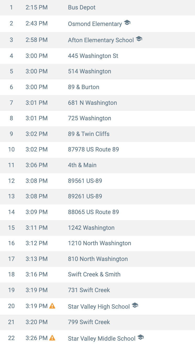Click the school icon beside Star Valley High School

135,306
